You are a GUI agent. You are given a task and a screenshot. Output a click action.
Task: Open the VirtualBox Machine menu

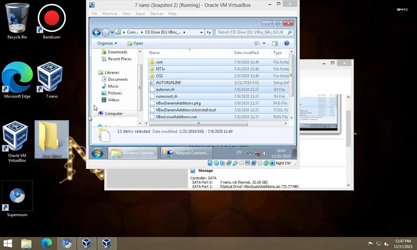pos(110,14)
